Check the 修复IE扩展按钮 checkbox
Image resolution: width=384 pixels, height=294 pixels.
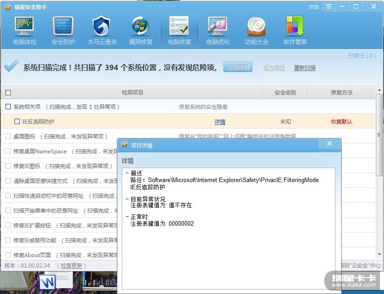(x=8, y=225)
